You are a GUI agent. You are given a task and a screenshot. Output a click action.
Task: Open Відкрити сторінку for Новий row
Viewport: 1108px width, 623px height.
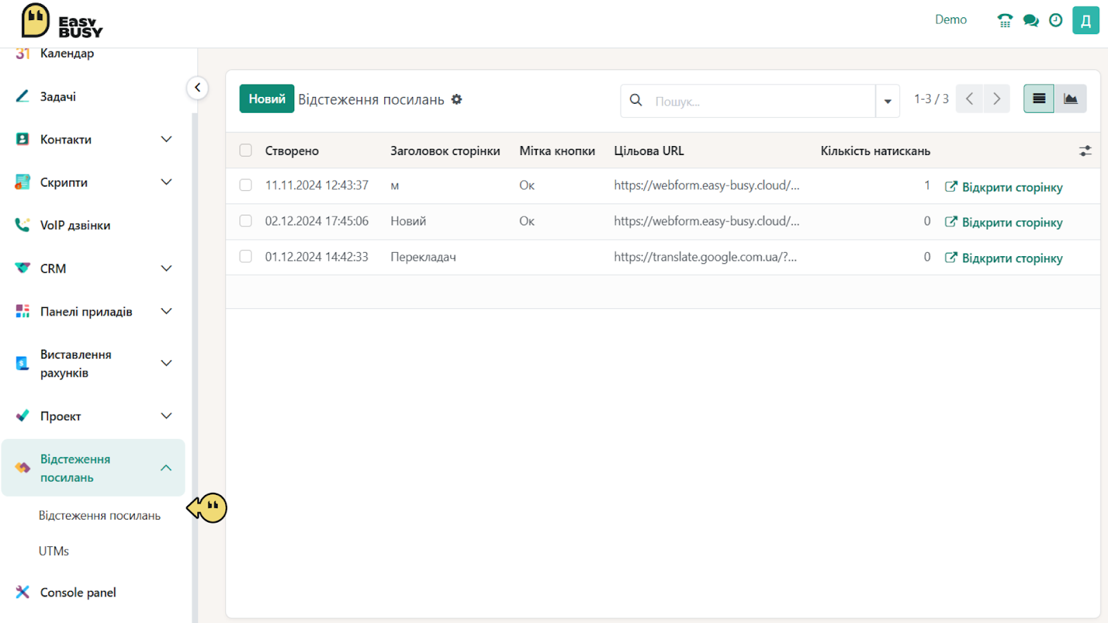point(1003,222)
